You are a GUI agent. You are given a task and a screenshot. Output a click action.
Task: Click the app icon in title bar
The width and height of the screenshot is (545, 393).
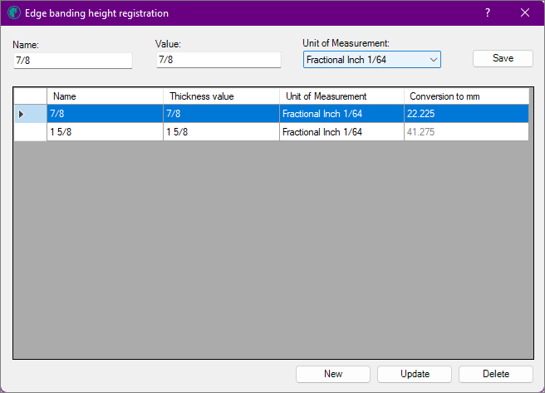(14, 12)
